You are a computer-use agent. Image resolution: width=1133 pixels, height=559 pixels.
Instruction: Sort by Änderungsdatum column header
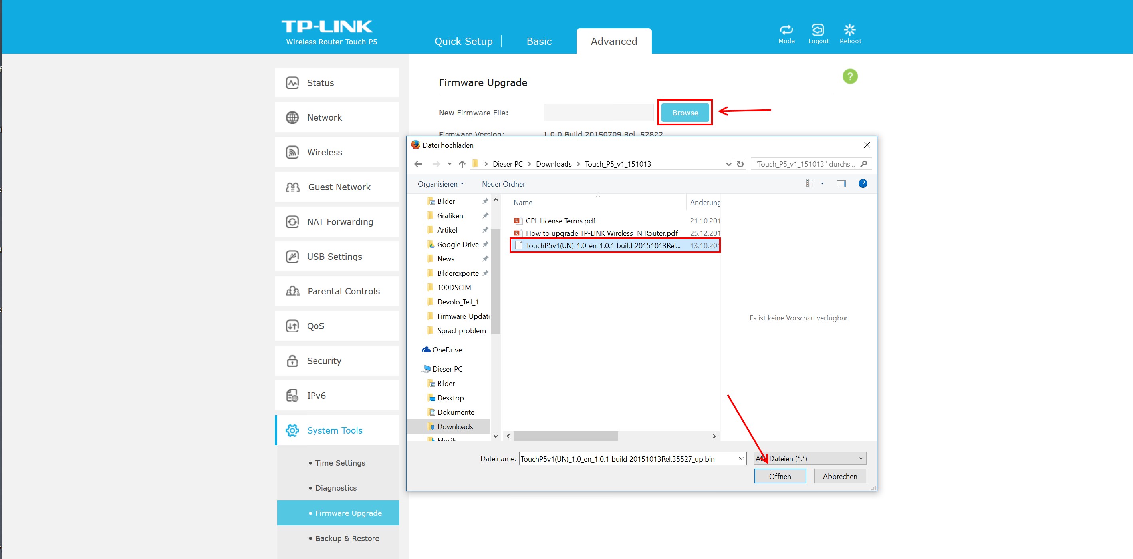(704, 203)
